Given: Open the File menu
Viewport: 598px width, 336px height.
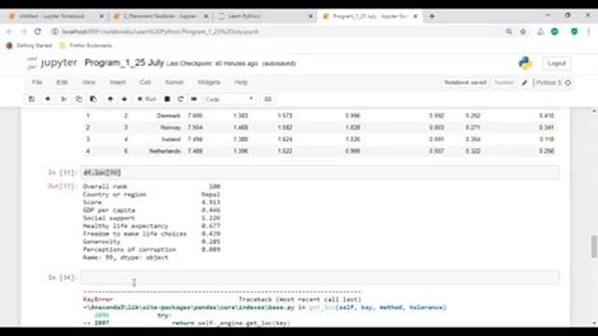Looking at the screenshot, I should point(37,82).
